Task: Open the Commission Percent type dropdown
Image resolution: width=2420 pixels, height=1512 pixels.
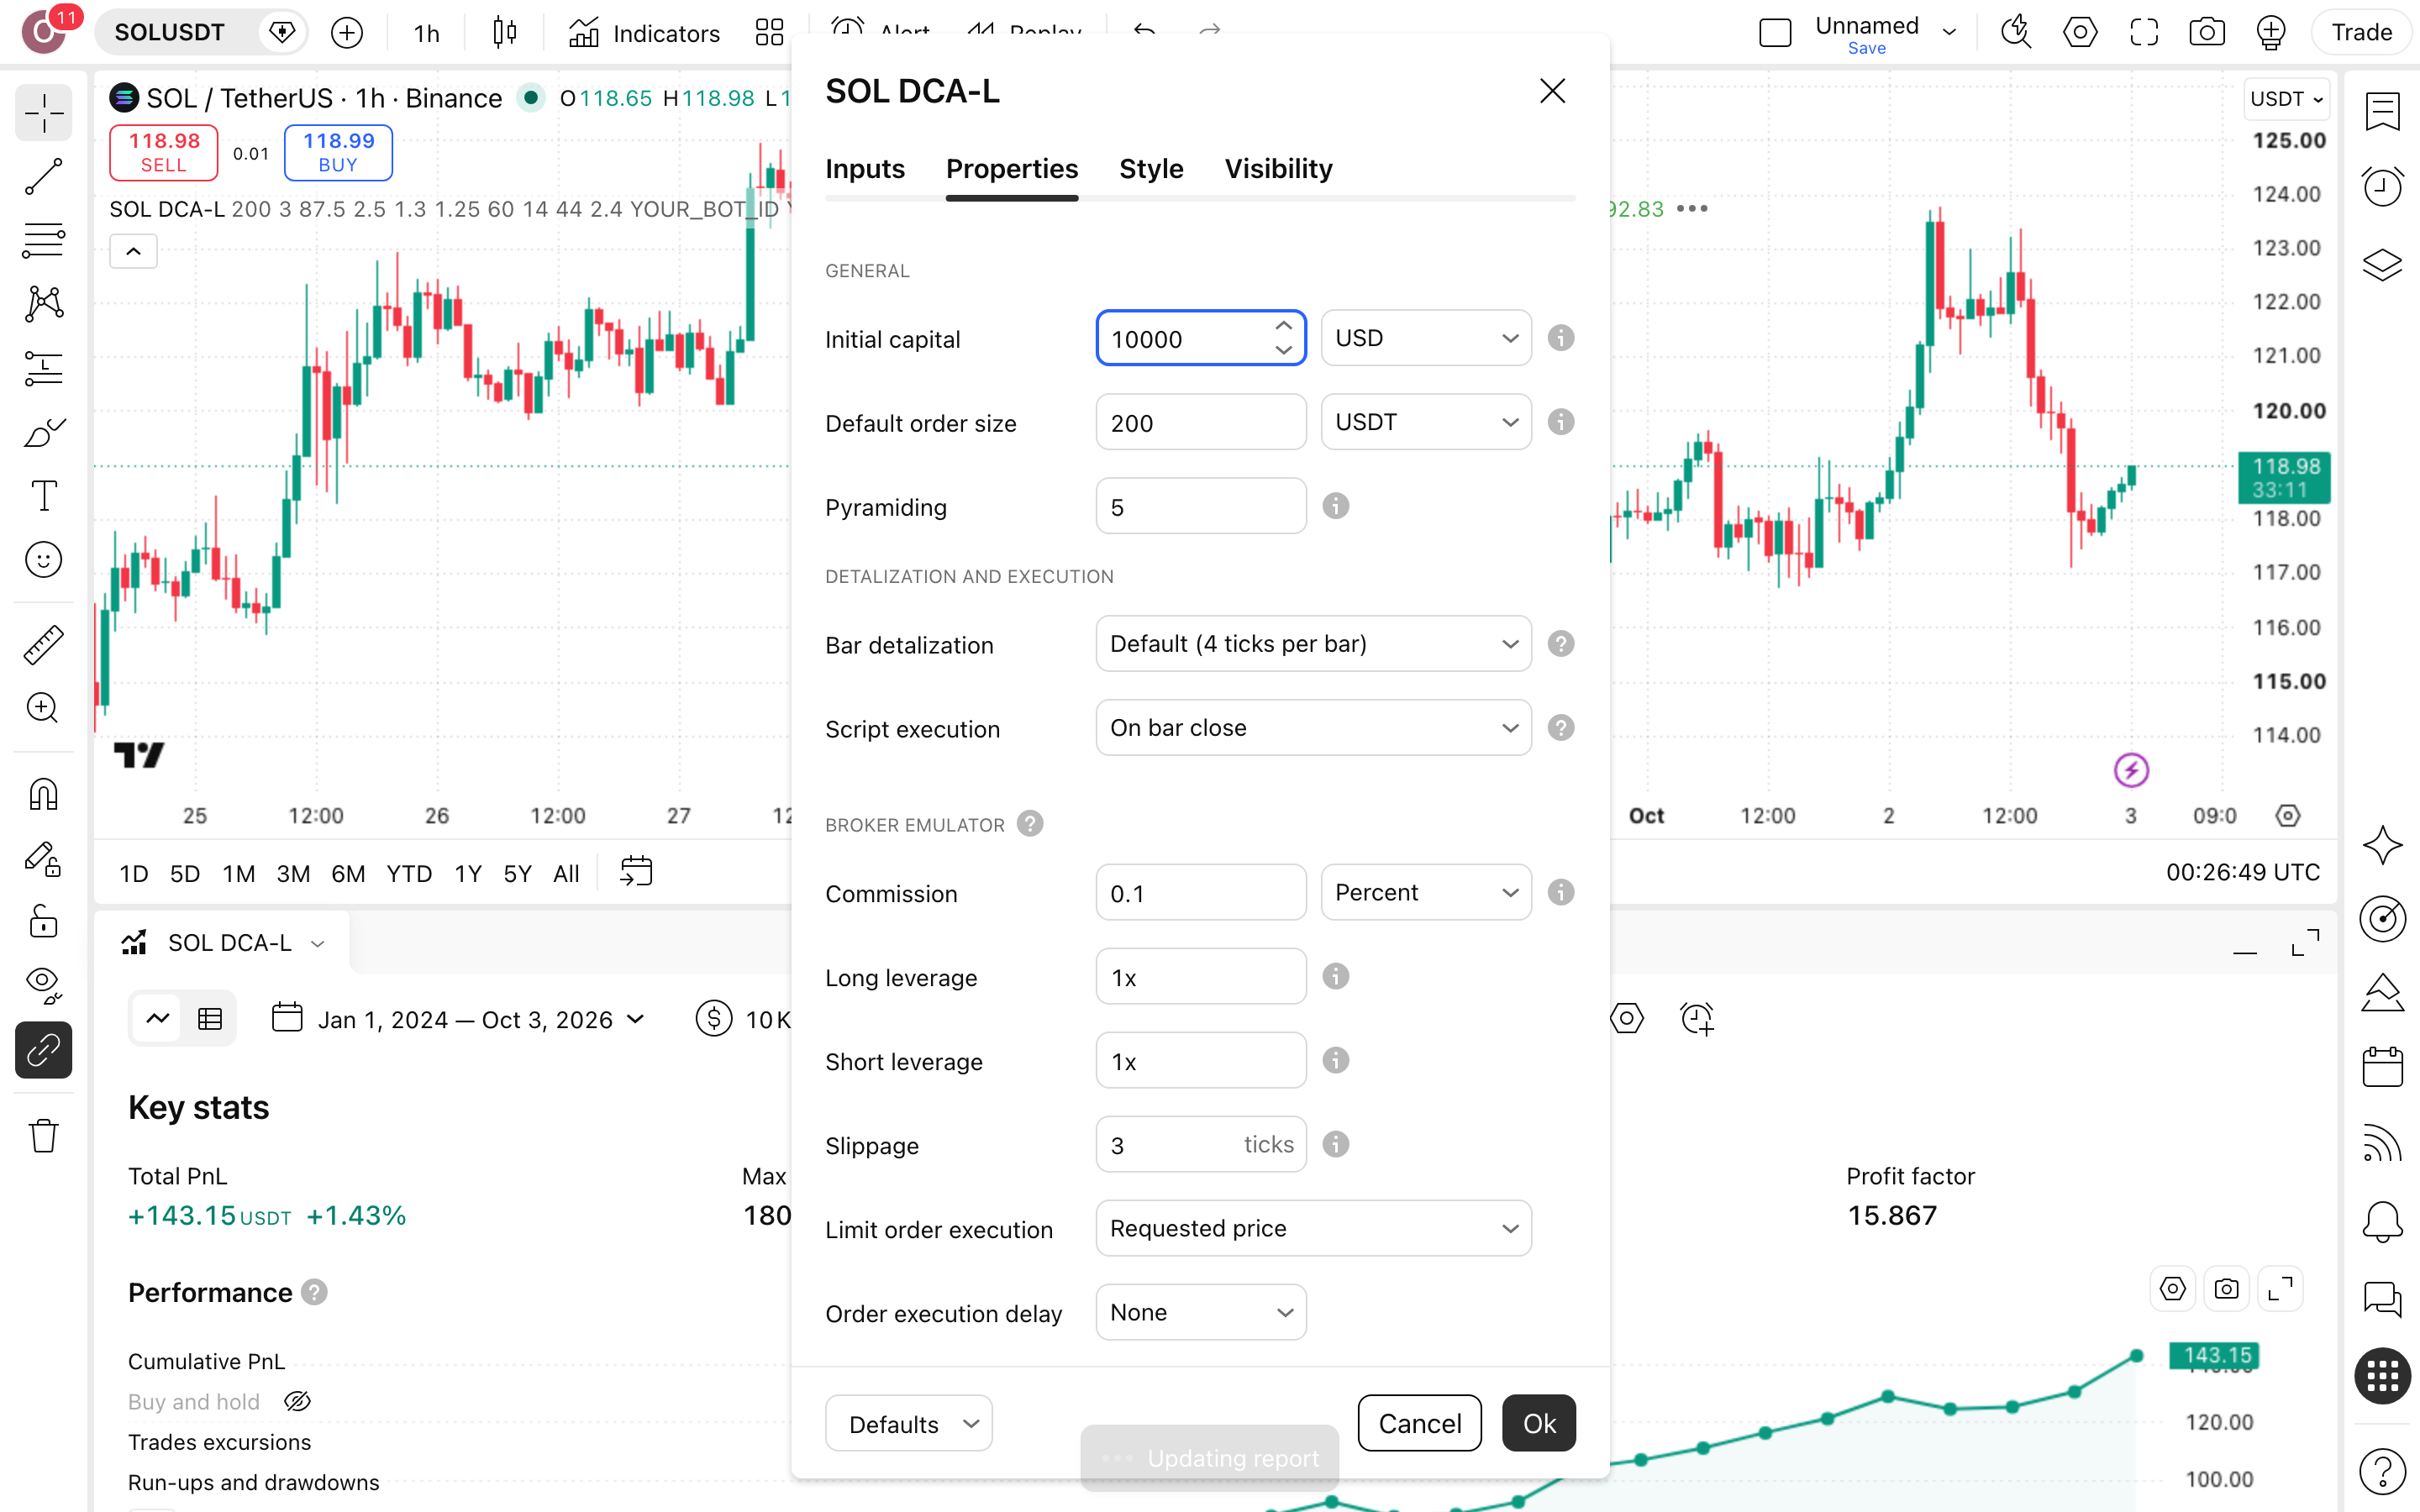Action: click(1426, 892)
